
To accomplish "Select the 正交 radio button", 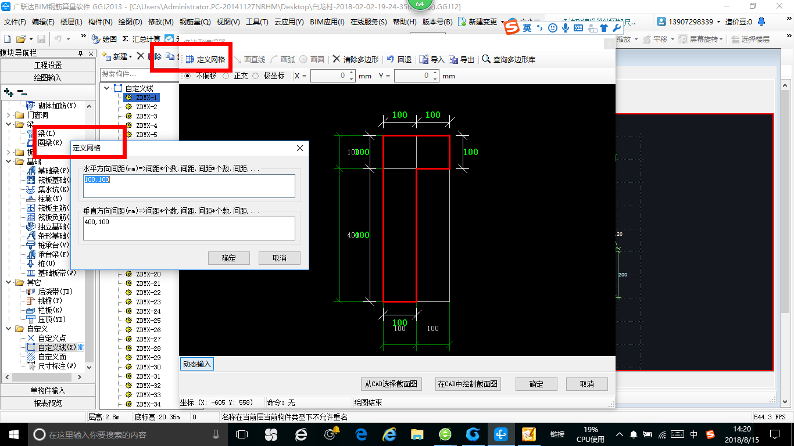I will pyautogui.click(x=226, y=75).
